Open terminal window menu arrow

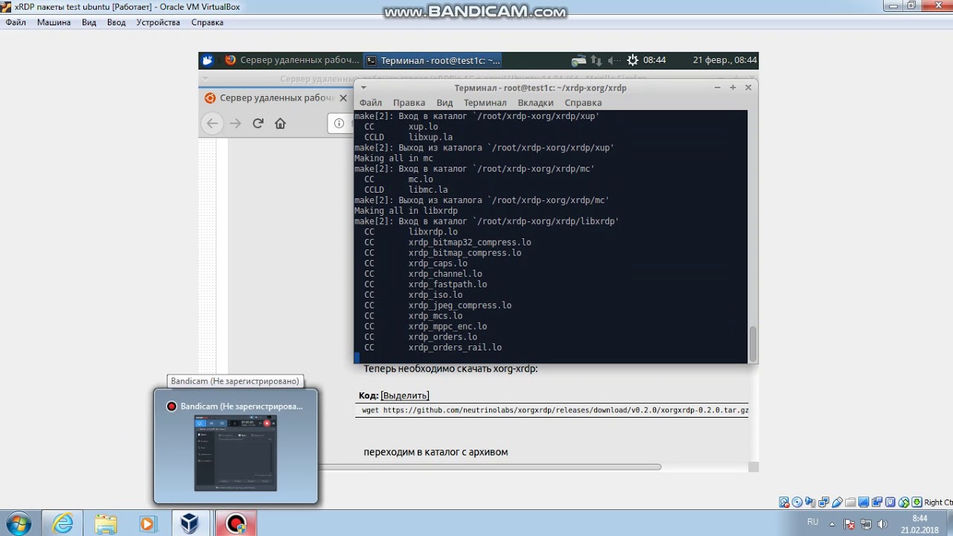(363, 88)
